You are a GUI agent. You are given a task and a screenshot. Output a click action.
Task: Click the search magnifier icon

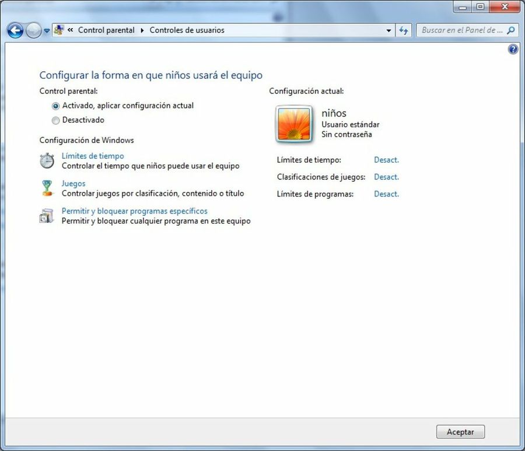pos(510,30)
